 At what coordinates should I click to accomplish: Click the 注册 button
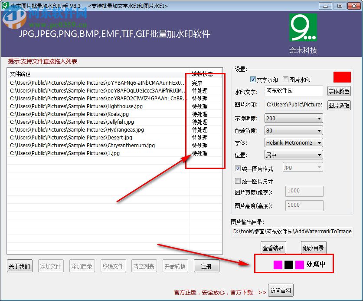pos(206,266)
